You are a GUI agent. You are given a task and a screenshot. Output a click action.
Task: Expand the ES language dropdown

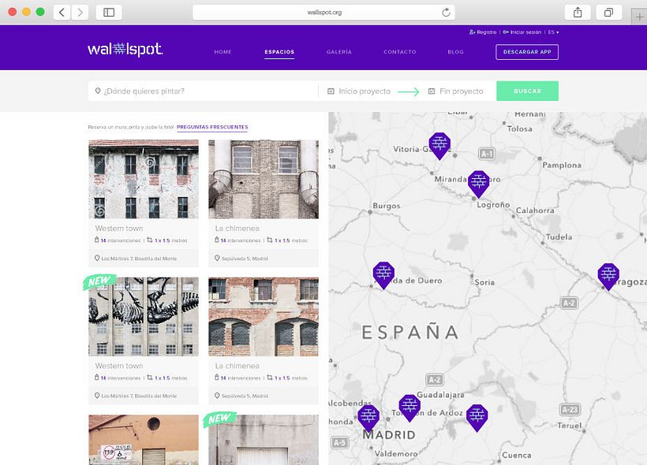click(553, 32)
